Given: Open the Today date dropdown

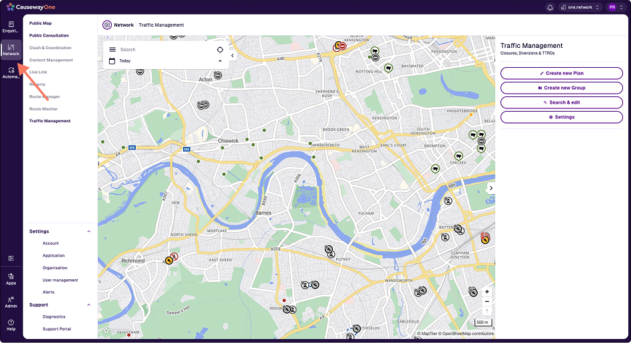Looking at the screenshot, I should [166, 61].
